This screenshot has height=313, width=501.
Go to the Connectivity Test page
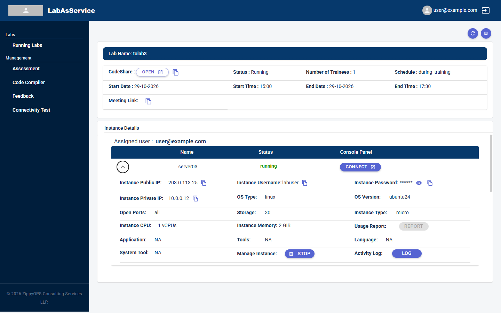[x=31, y=110]
